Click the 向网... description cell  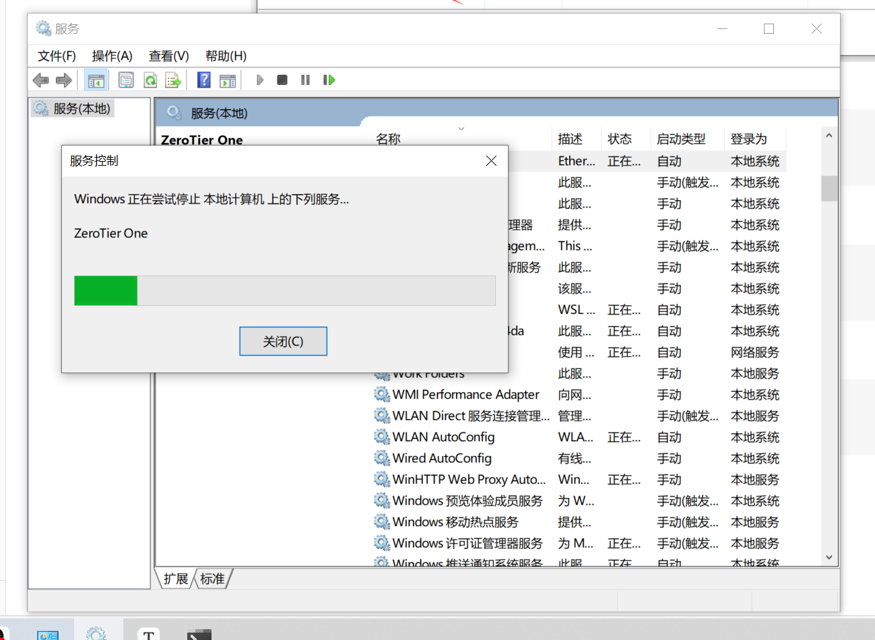(575, 395)
